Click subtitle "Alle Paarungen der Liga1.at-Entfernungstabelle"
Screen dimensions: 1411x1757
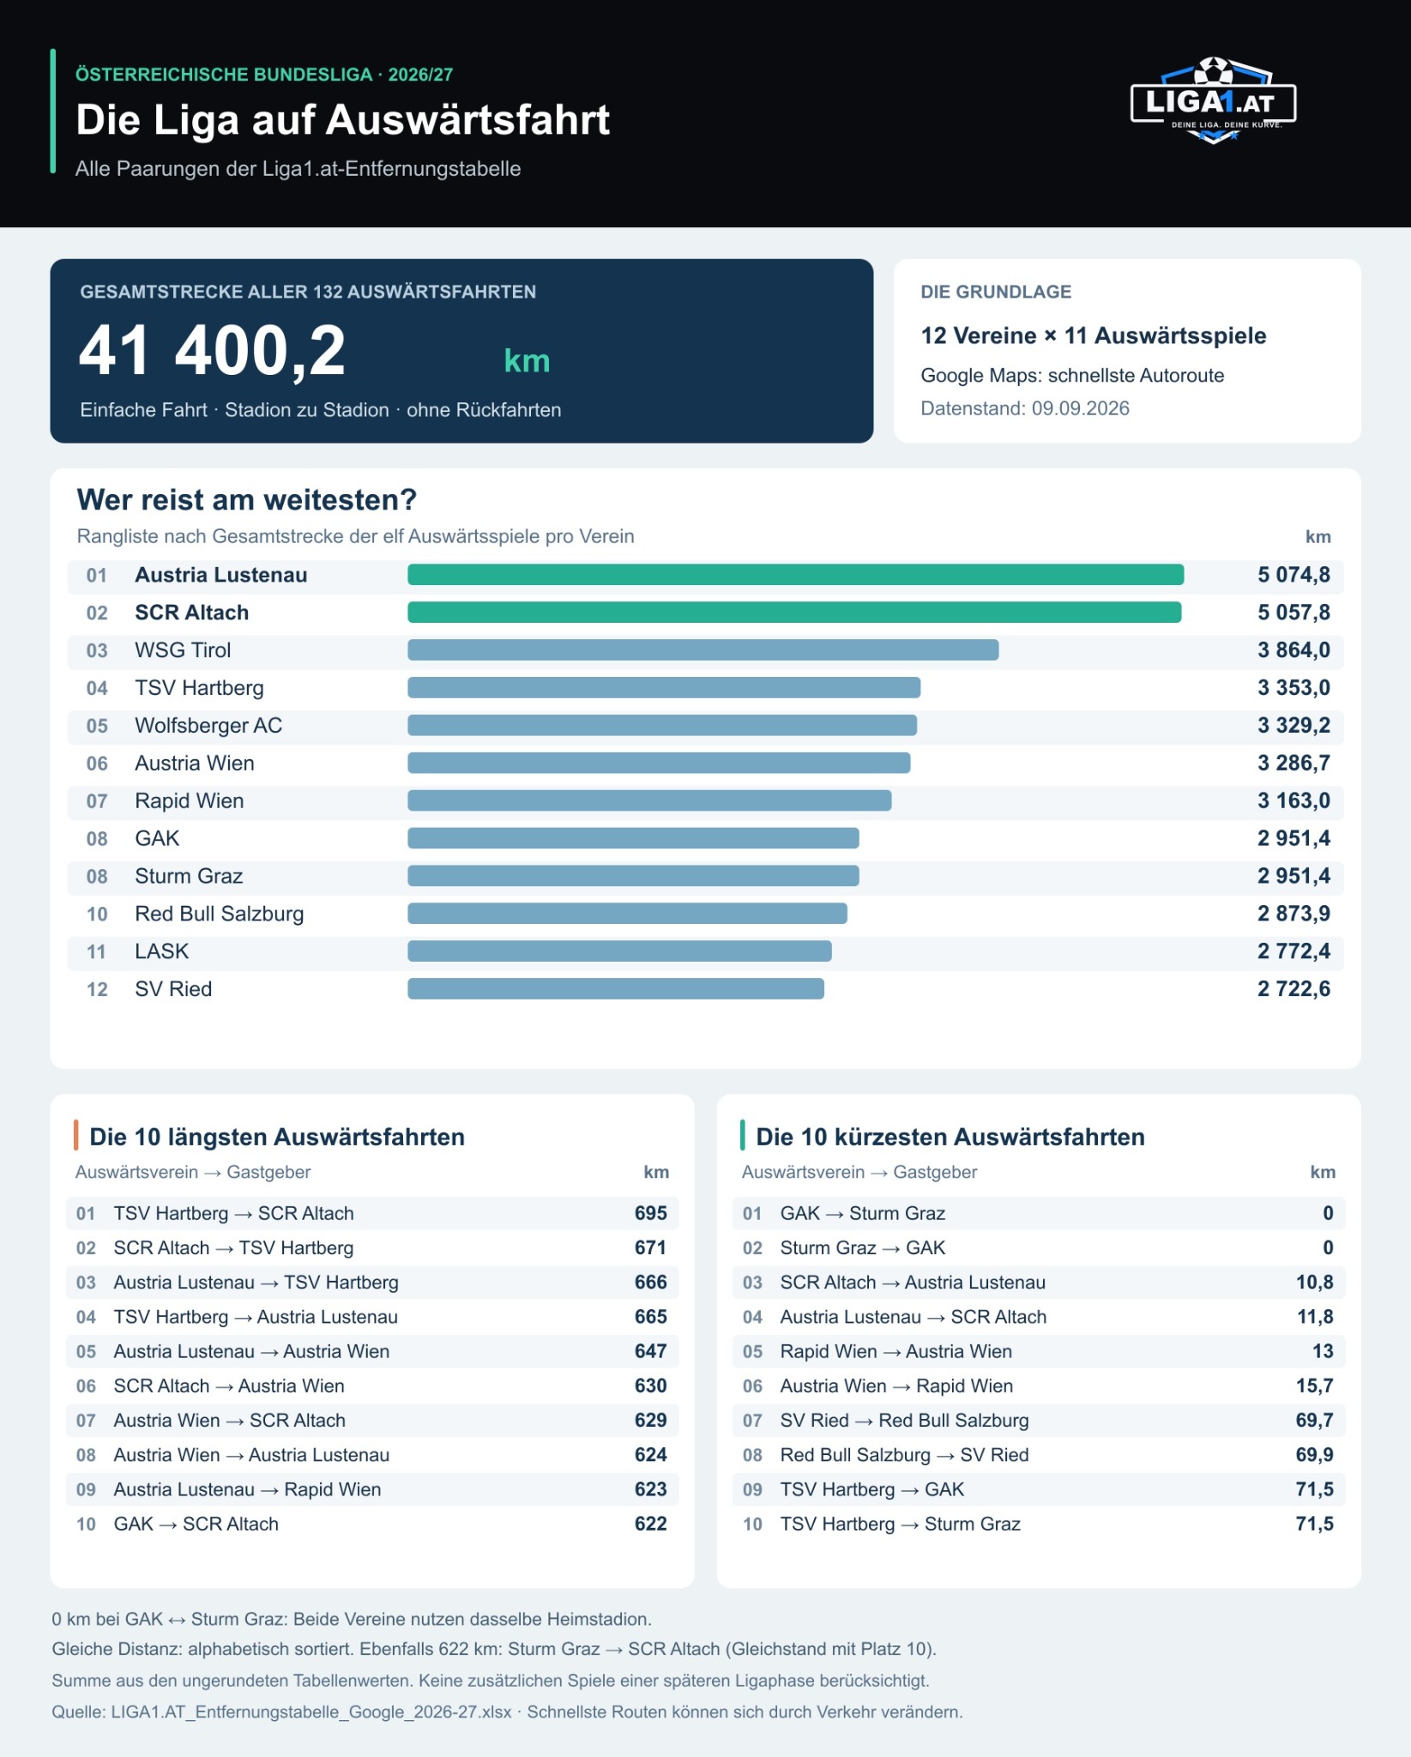298,169
